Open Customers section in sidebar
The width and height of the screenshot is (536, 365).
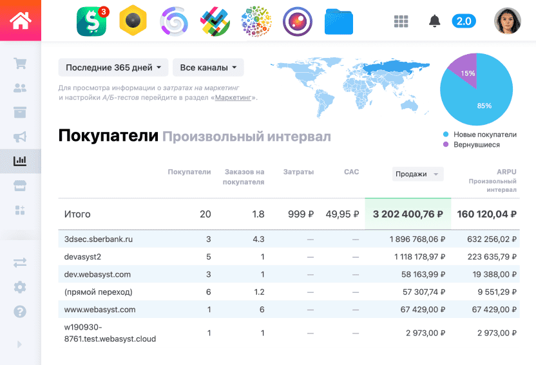[20, 88]
